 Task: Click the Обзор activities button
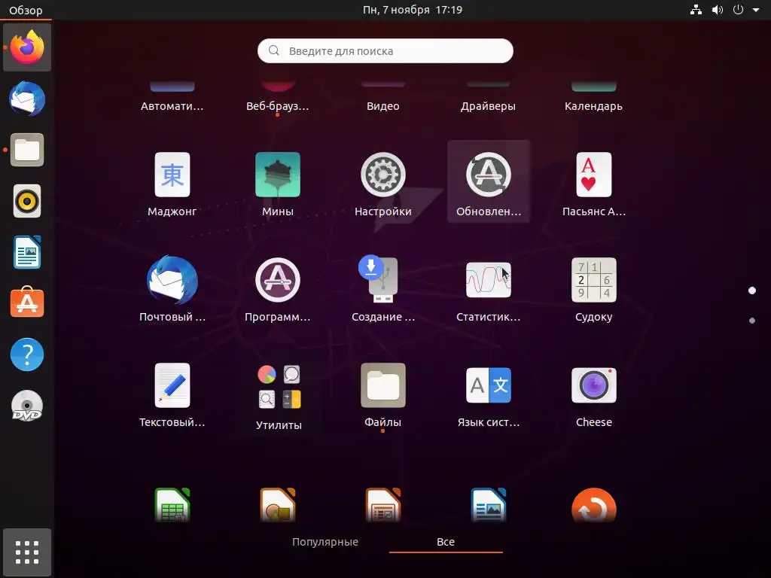coord(26,10)
